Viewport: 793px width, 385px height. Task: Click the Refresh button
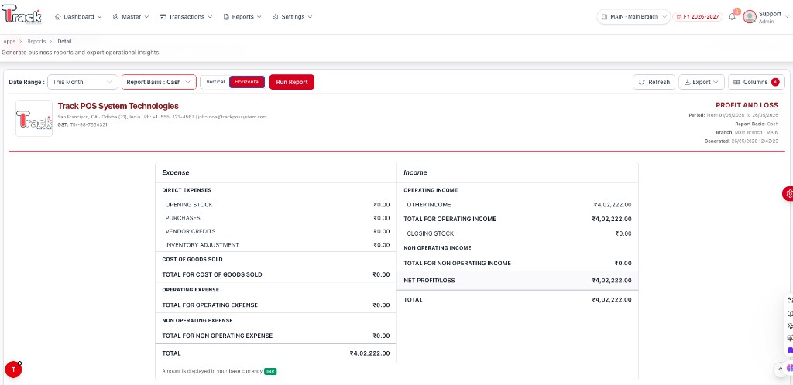[x=654, y=82]
